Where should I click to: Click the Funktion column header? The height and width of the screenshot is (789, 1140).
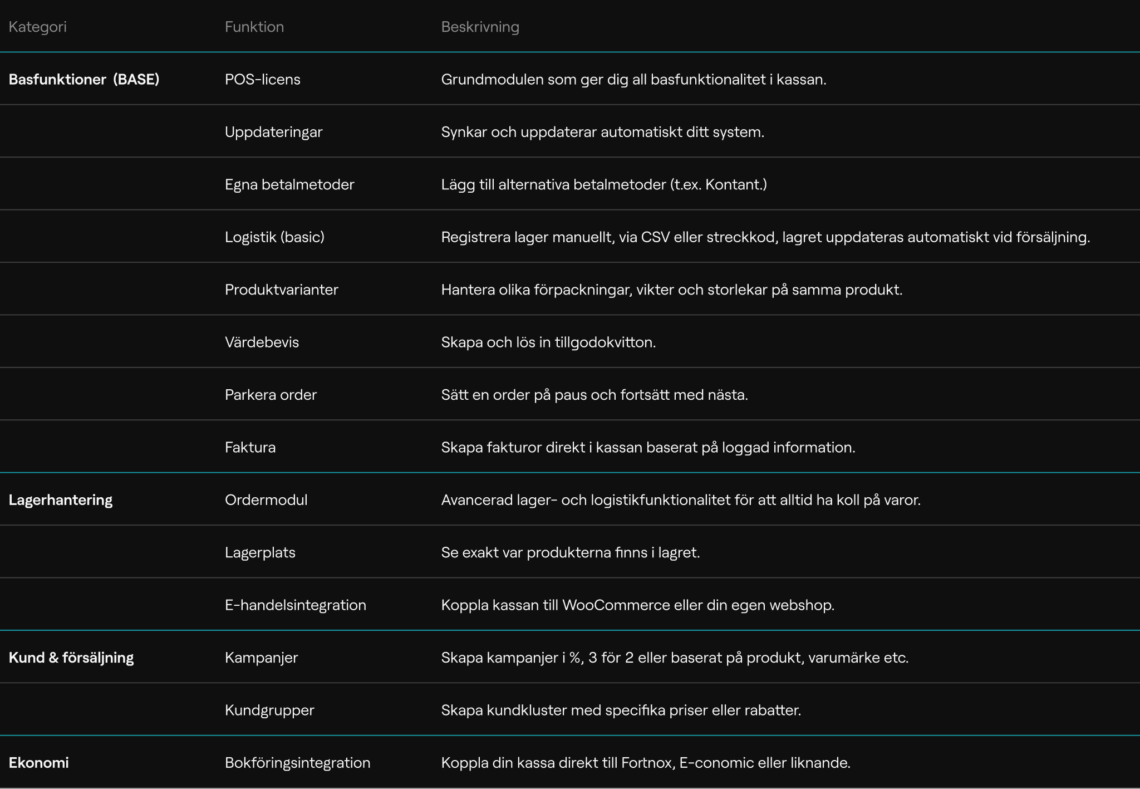click(x=254, y=27)
